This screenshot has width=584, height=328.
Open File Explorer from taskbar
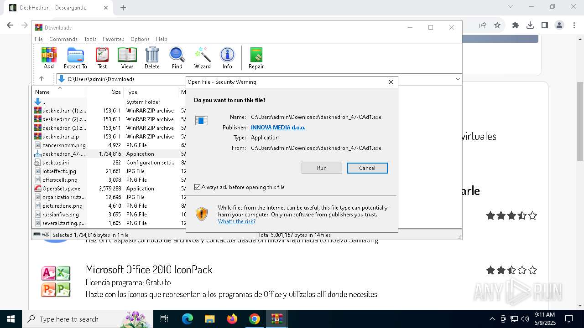coord(209,319)
